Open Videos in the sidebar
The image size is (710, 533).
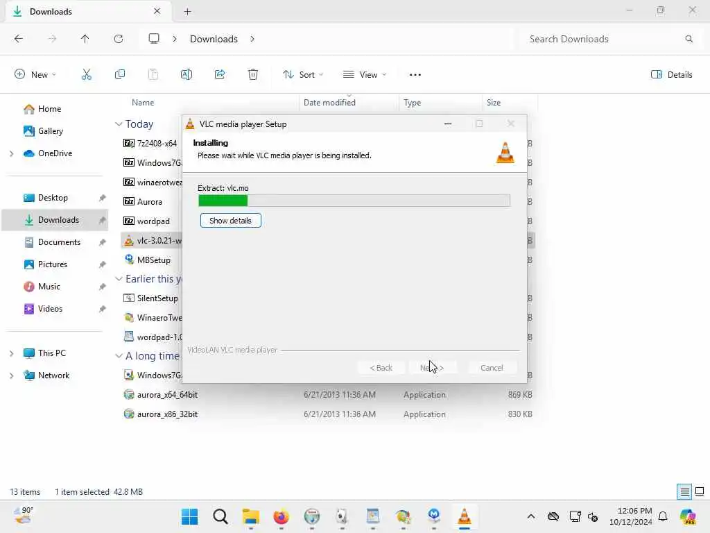coord(50,309)
